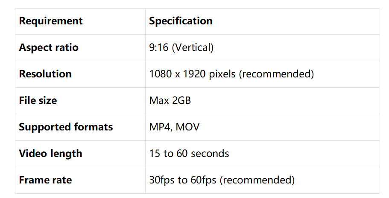Click the word (Vertical) in the table
Image resolution: width=389 pixels, height=198 pixels.
[193, 47]
